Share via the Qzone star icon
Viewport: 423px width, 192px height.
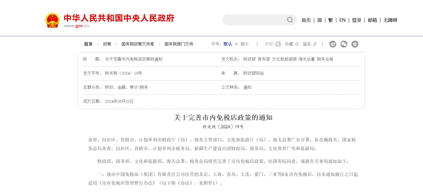click(355, 44)
